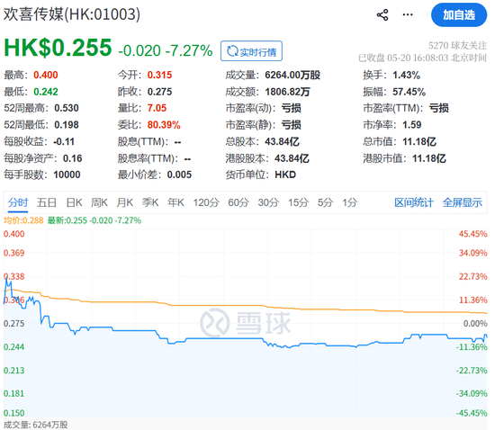
Task: Click the 货币单位 value HKD
Action: point(285,175)
